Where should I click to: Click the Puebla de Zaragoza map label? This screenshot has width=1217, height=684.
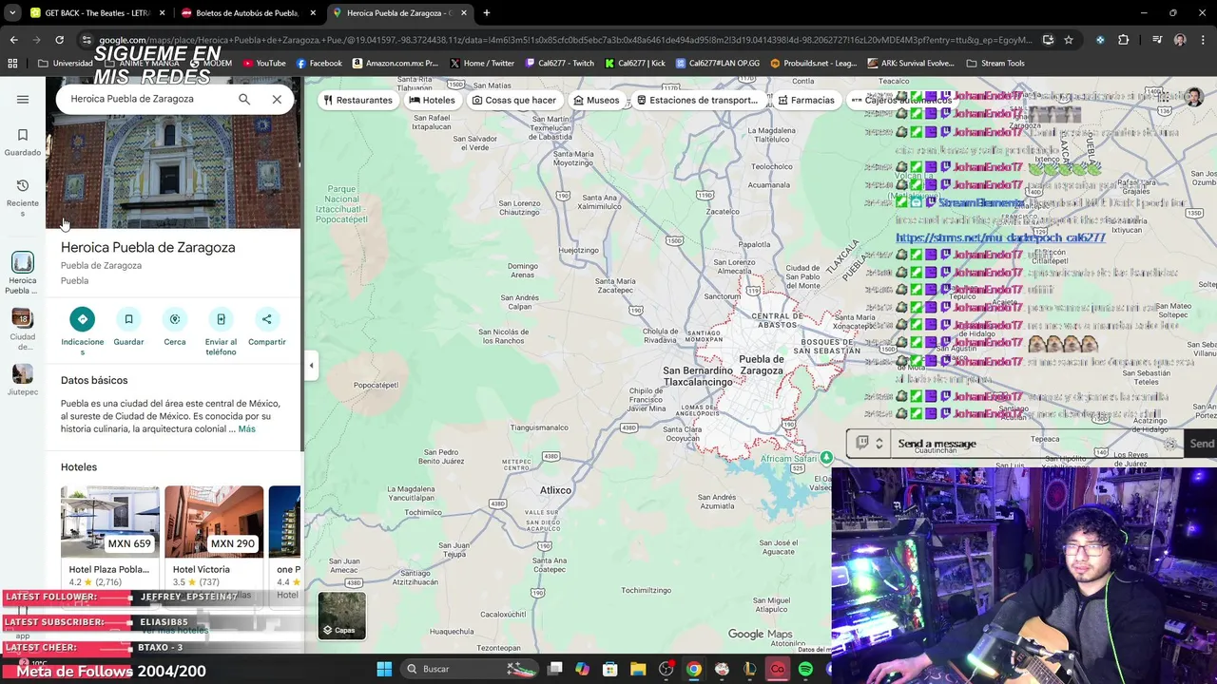761,365
